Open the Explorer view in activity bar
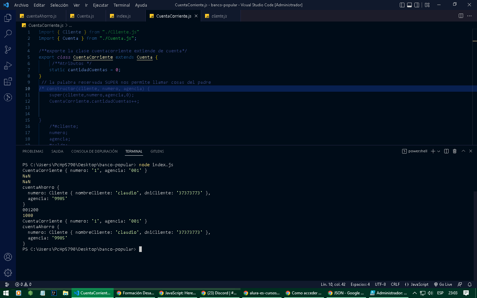 click(x=8, y=18)
